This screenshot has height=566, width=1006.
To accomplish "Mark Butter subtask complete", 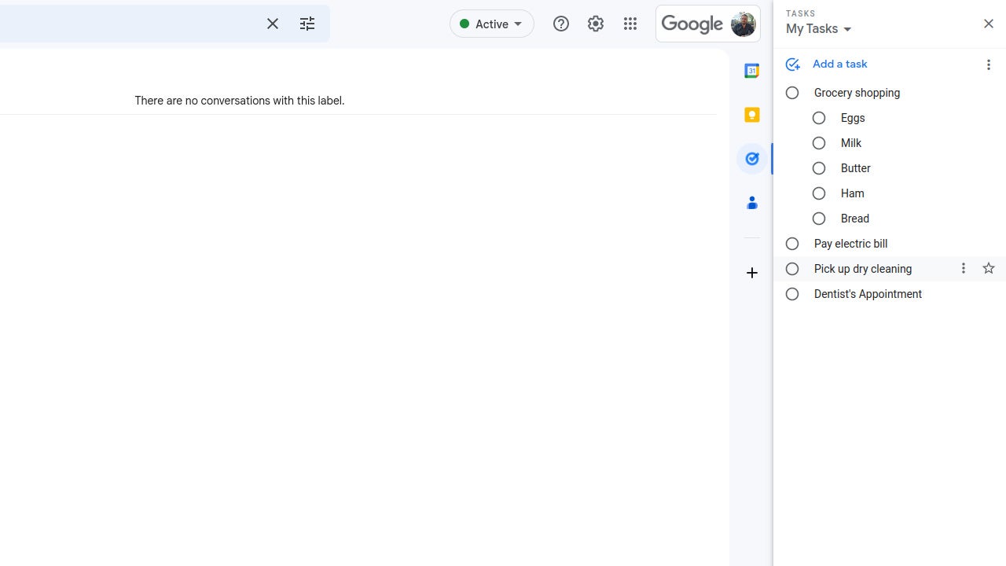I will tap(819, 168).
